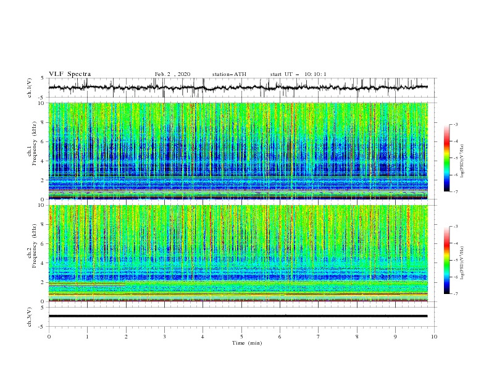Click time axis tick label '5' below the ch.3 plot
The width and height of the screenshot is (489, 378).
[241, 337]
